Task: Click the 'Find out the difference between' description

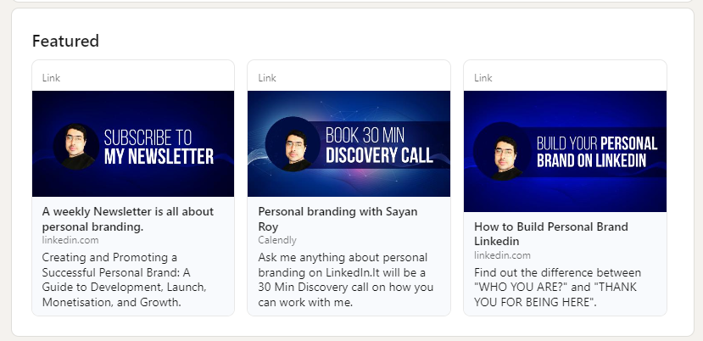Action: coord(557,288)
